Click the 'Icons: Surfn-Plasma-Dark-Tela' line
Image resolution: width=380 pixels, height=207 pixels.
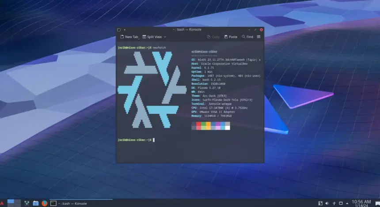[222, 100]
